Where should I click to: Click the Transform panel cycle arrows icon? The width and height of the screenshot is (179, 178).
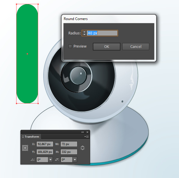[23, 136]
